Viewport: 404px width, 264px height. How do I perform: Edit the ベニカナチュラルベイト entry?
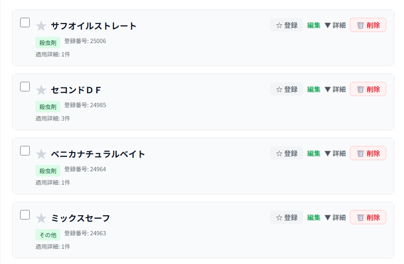314,154
